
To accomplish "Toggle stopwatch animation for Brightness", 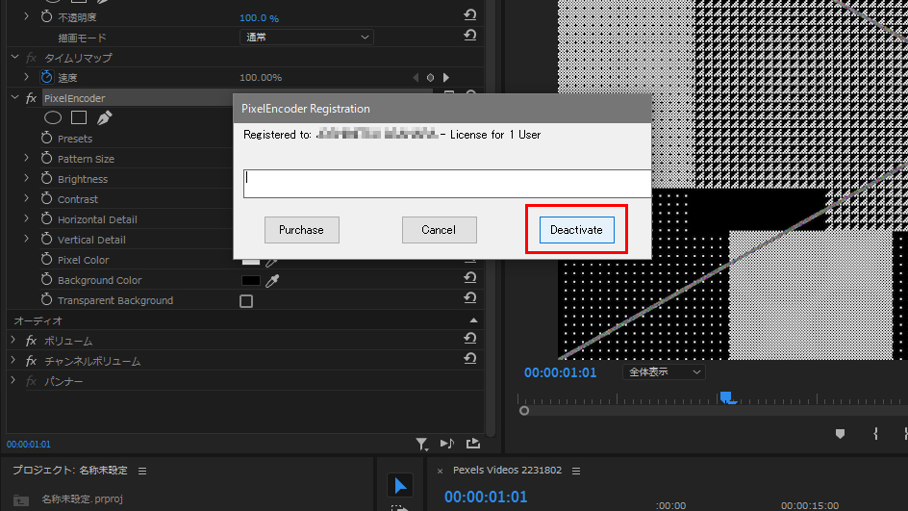I will (46, 178).
